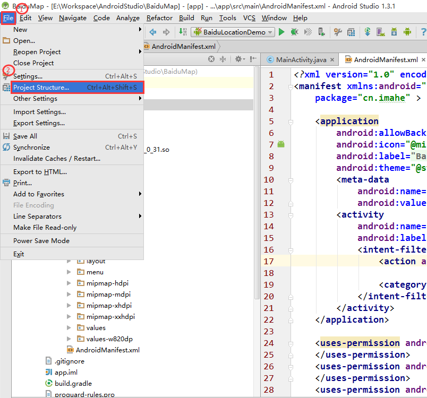Launch the Android Device Monitor icon
This screenshot has width=427, height=398.
(407, 32)
